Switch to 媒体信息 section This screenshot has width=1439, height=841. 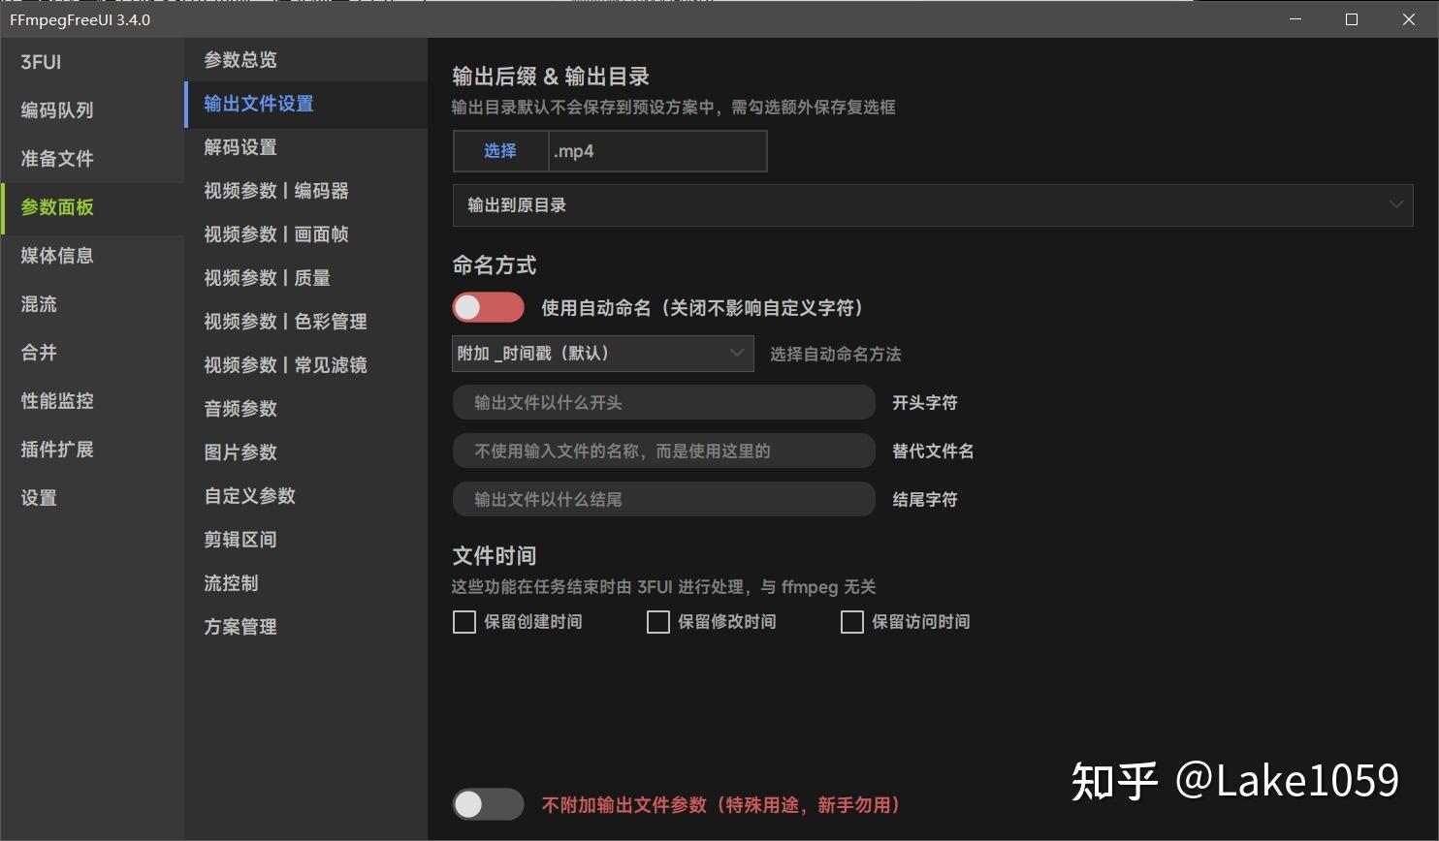coord(56,256)
